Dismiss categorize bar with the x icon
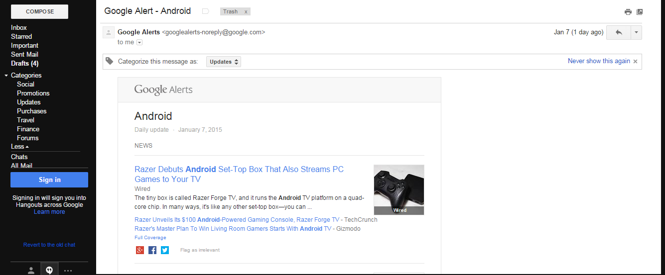Image resolution: width=665 pixels, height=275 pixels. 635,61
